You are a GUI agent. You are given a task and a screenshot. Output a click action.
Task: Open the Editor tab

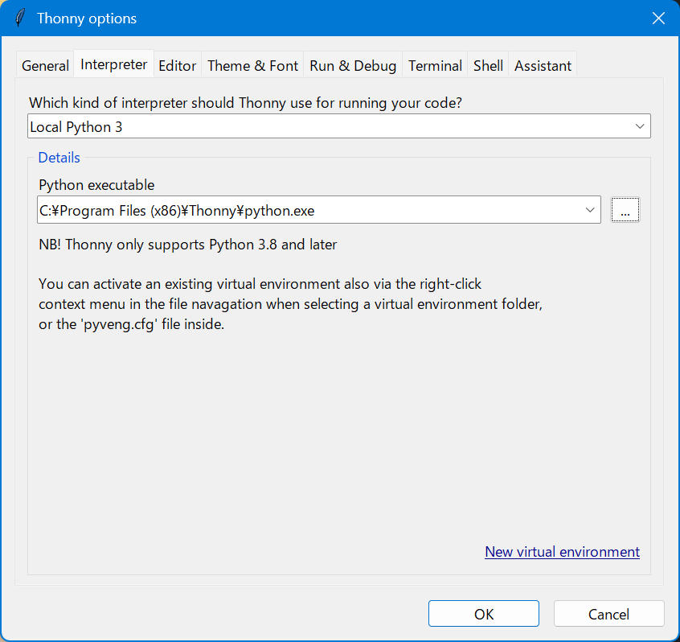pyautogui.click(x=178, y=65)
